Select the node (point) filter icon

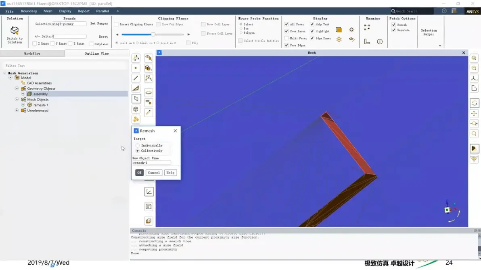136,68
